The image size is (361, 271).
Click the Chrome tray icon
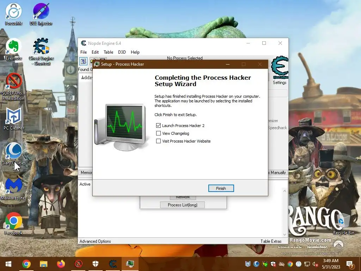coord(290,264)
